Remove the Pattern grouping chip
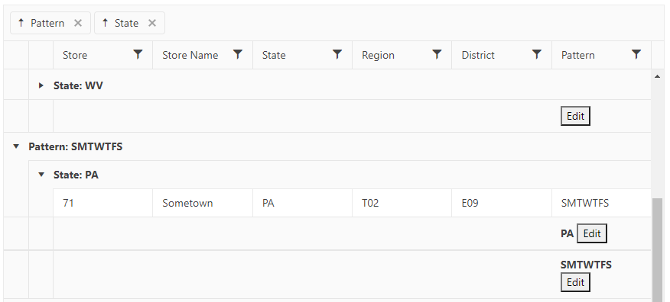 point(78,23)
